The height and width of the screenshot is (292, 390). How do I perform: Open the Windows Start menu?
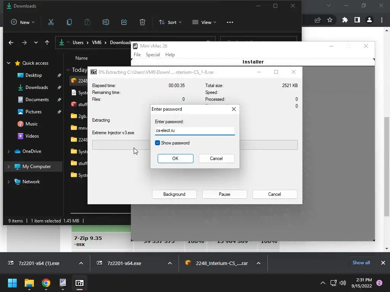point(12,283)
